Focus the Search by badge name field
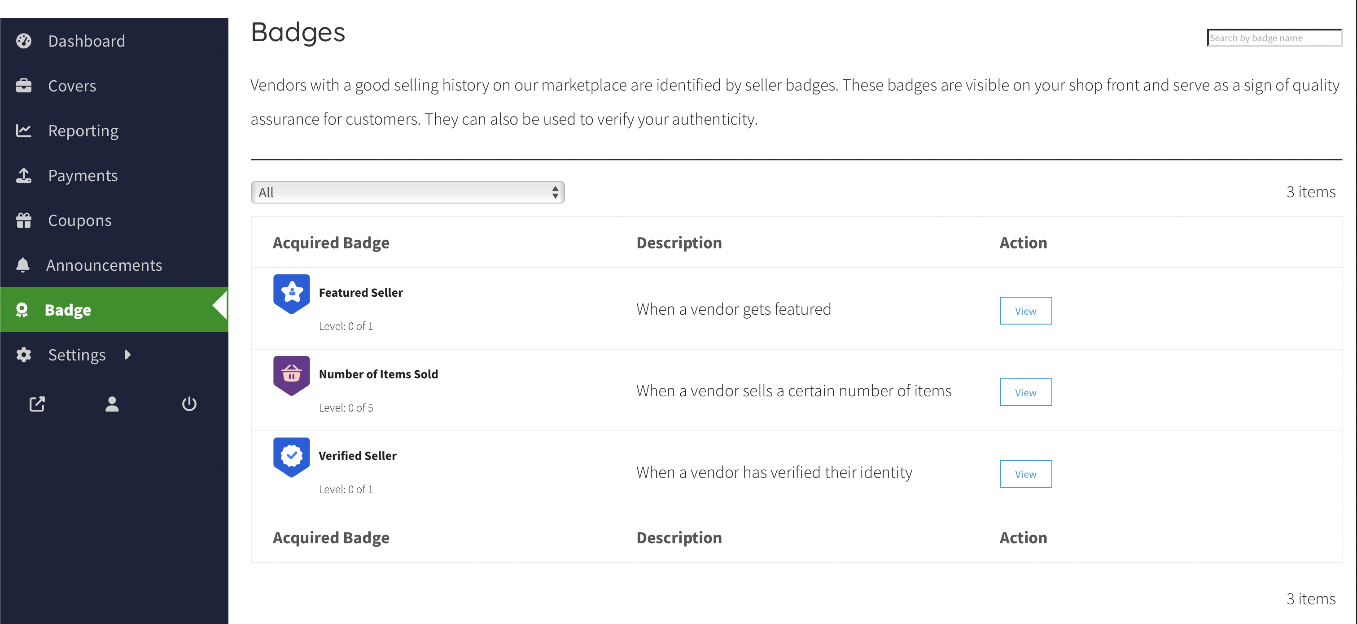The height and width of the screenshot is (624, 1357). pos(1274,38)
